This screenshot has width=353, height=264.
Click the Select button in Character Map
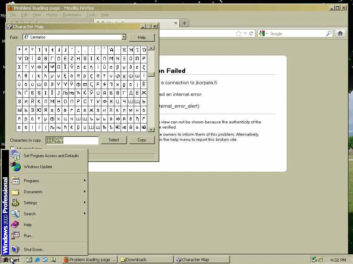click(x=114, y=140)
